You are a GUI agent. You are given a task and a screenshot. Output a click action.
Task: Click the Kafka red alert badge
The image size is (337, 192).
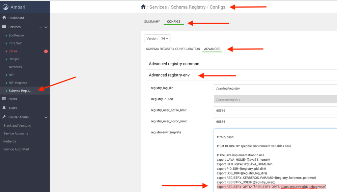tap(46, 51)
